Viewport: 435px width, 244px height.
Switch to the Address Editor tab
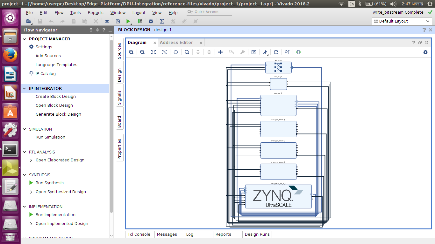point(176,42)
